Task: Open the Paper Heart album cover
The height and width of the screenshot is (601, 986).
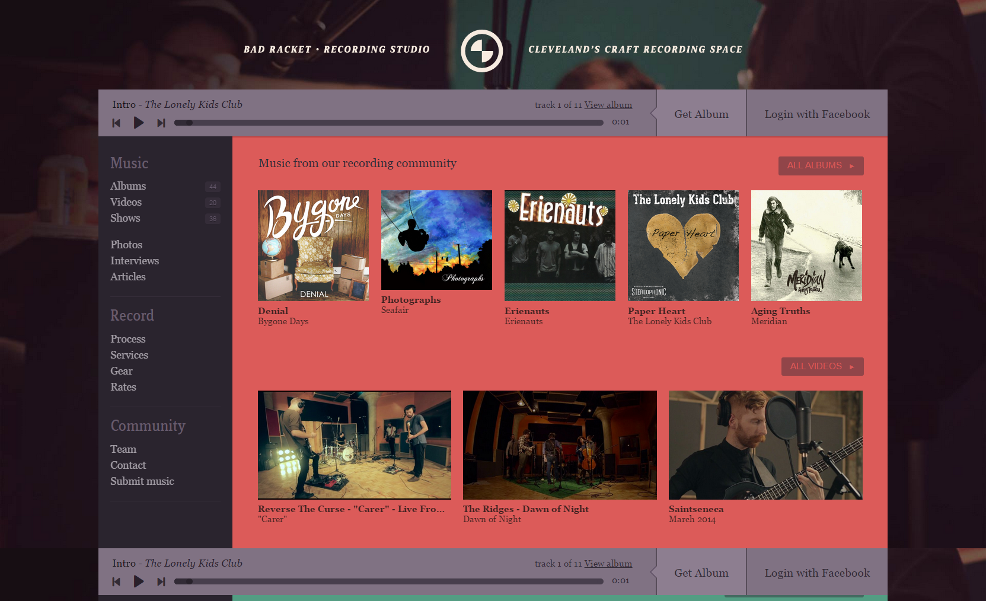Action: click(682, 245)
